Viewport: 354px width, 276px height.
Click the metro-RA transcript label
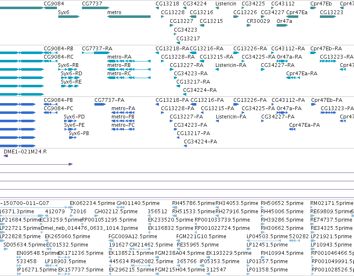(119, 57)
